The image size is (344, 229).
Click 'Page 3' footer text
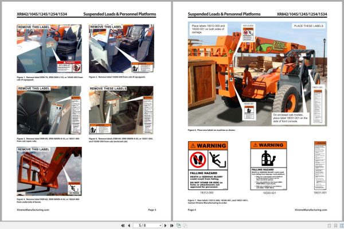pyautogui.click(x=152, y=210)
